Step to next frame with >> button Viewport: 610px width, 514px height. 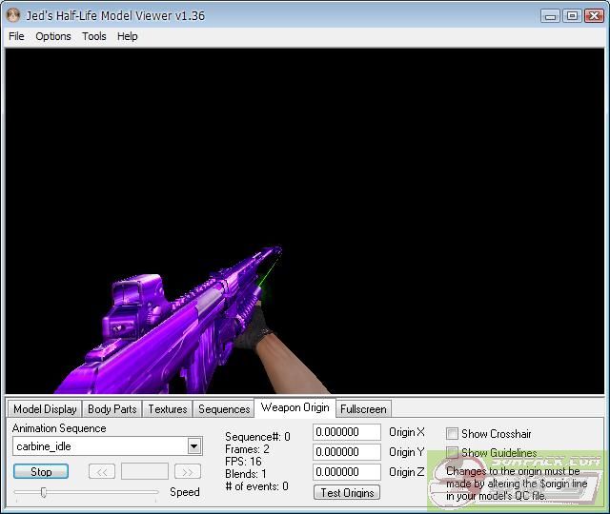(188, 471)
